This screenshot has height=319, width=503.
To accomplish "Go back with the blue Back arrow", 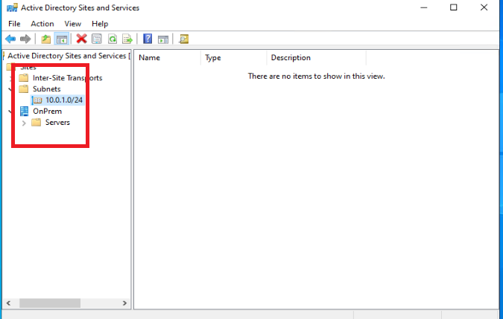I will pos(10,39).
